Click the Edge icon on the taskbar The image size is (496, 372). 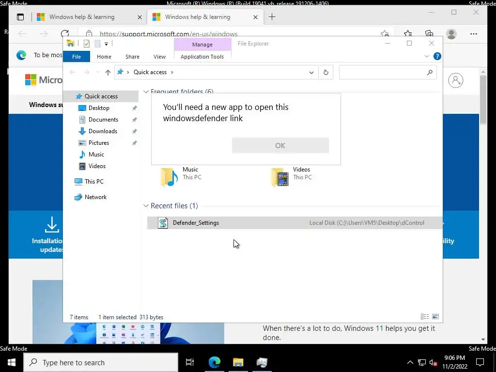coord(215,362)
